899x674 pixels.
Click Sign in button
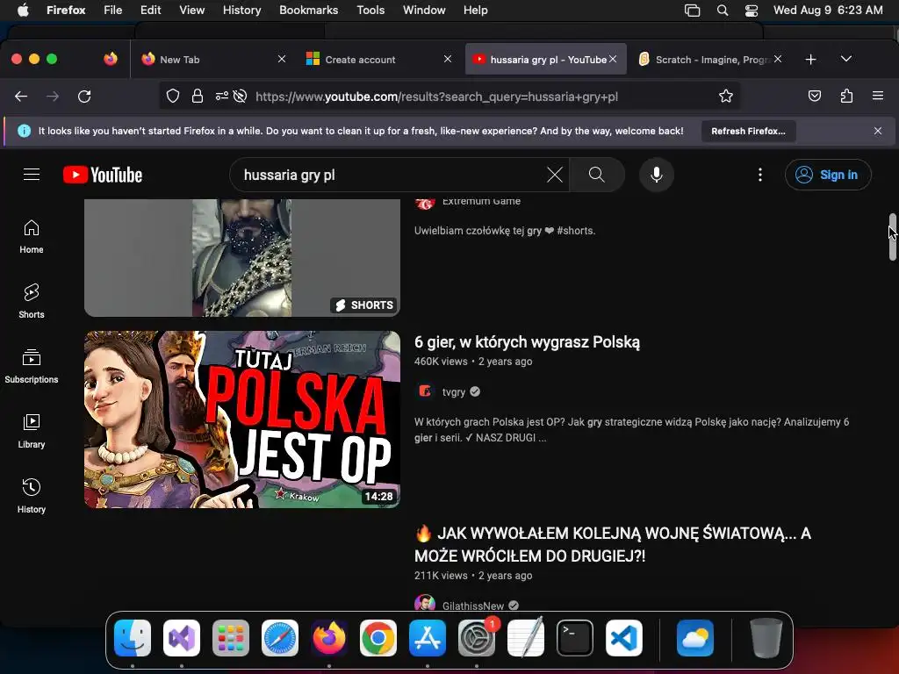828,175
